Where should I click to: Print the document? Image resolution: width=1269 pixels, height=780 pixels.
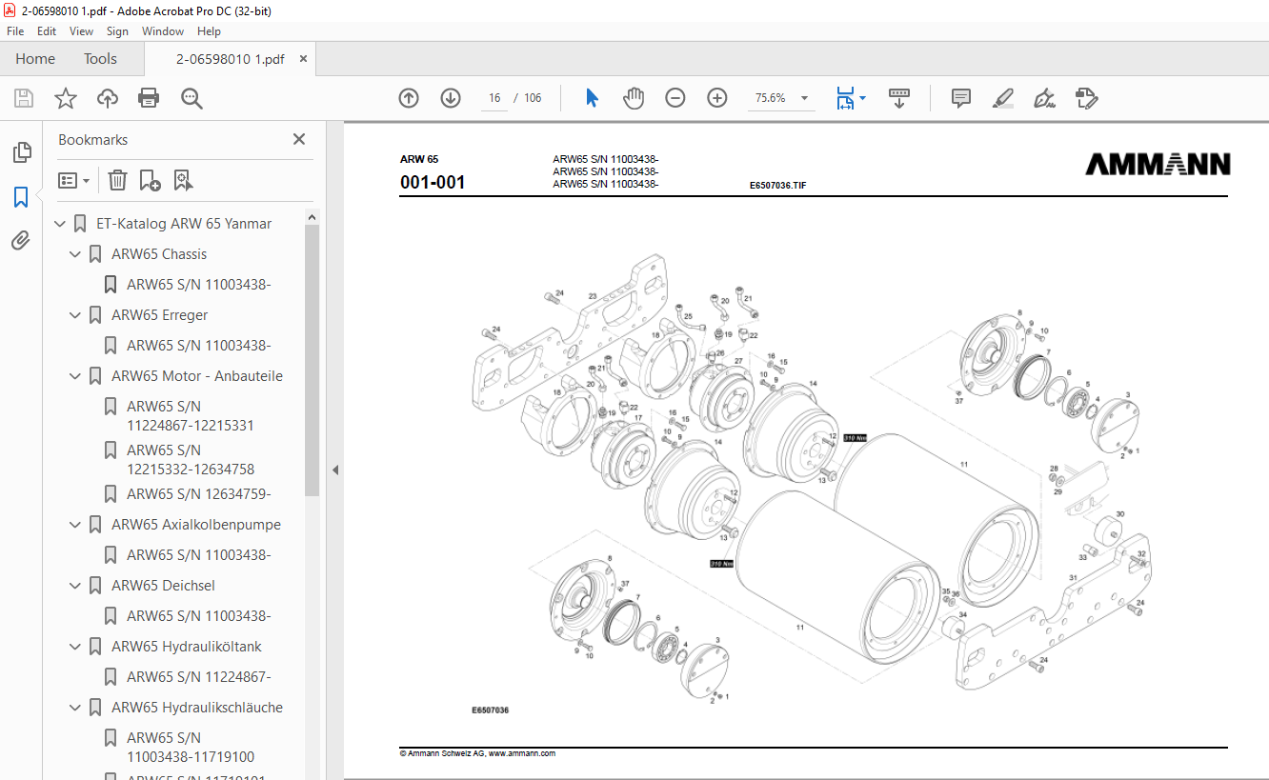pos(149,98)
